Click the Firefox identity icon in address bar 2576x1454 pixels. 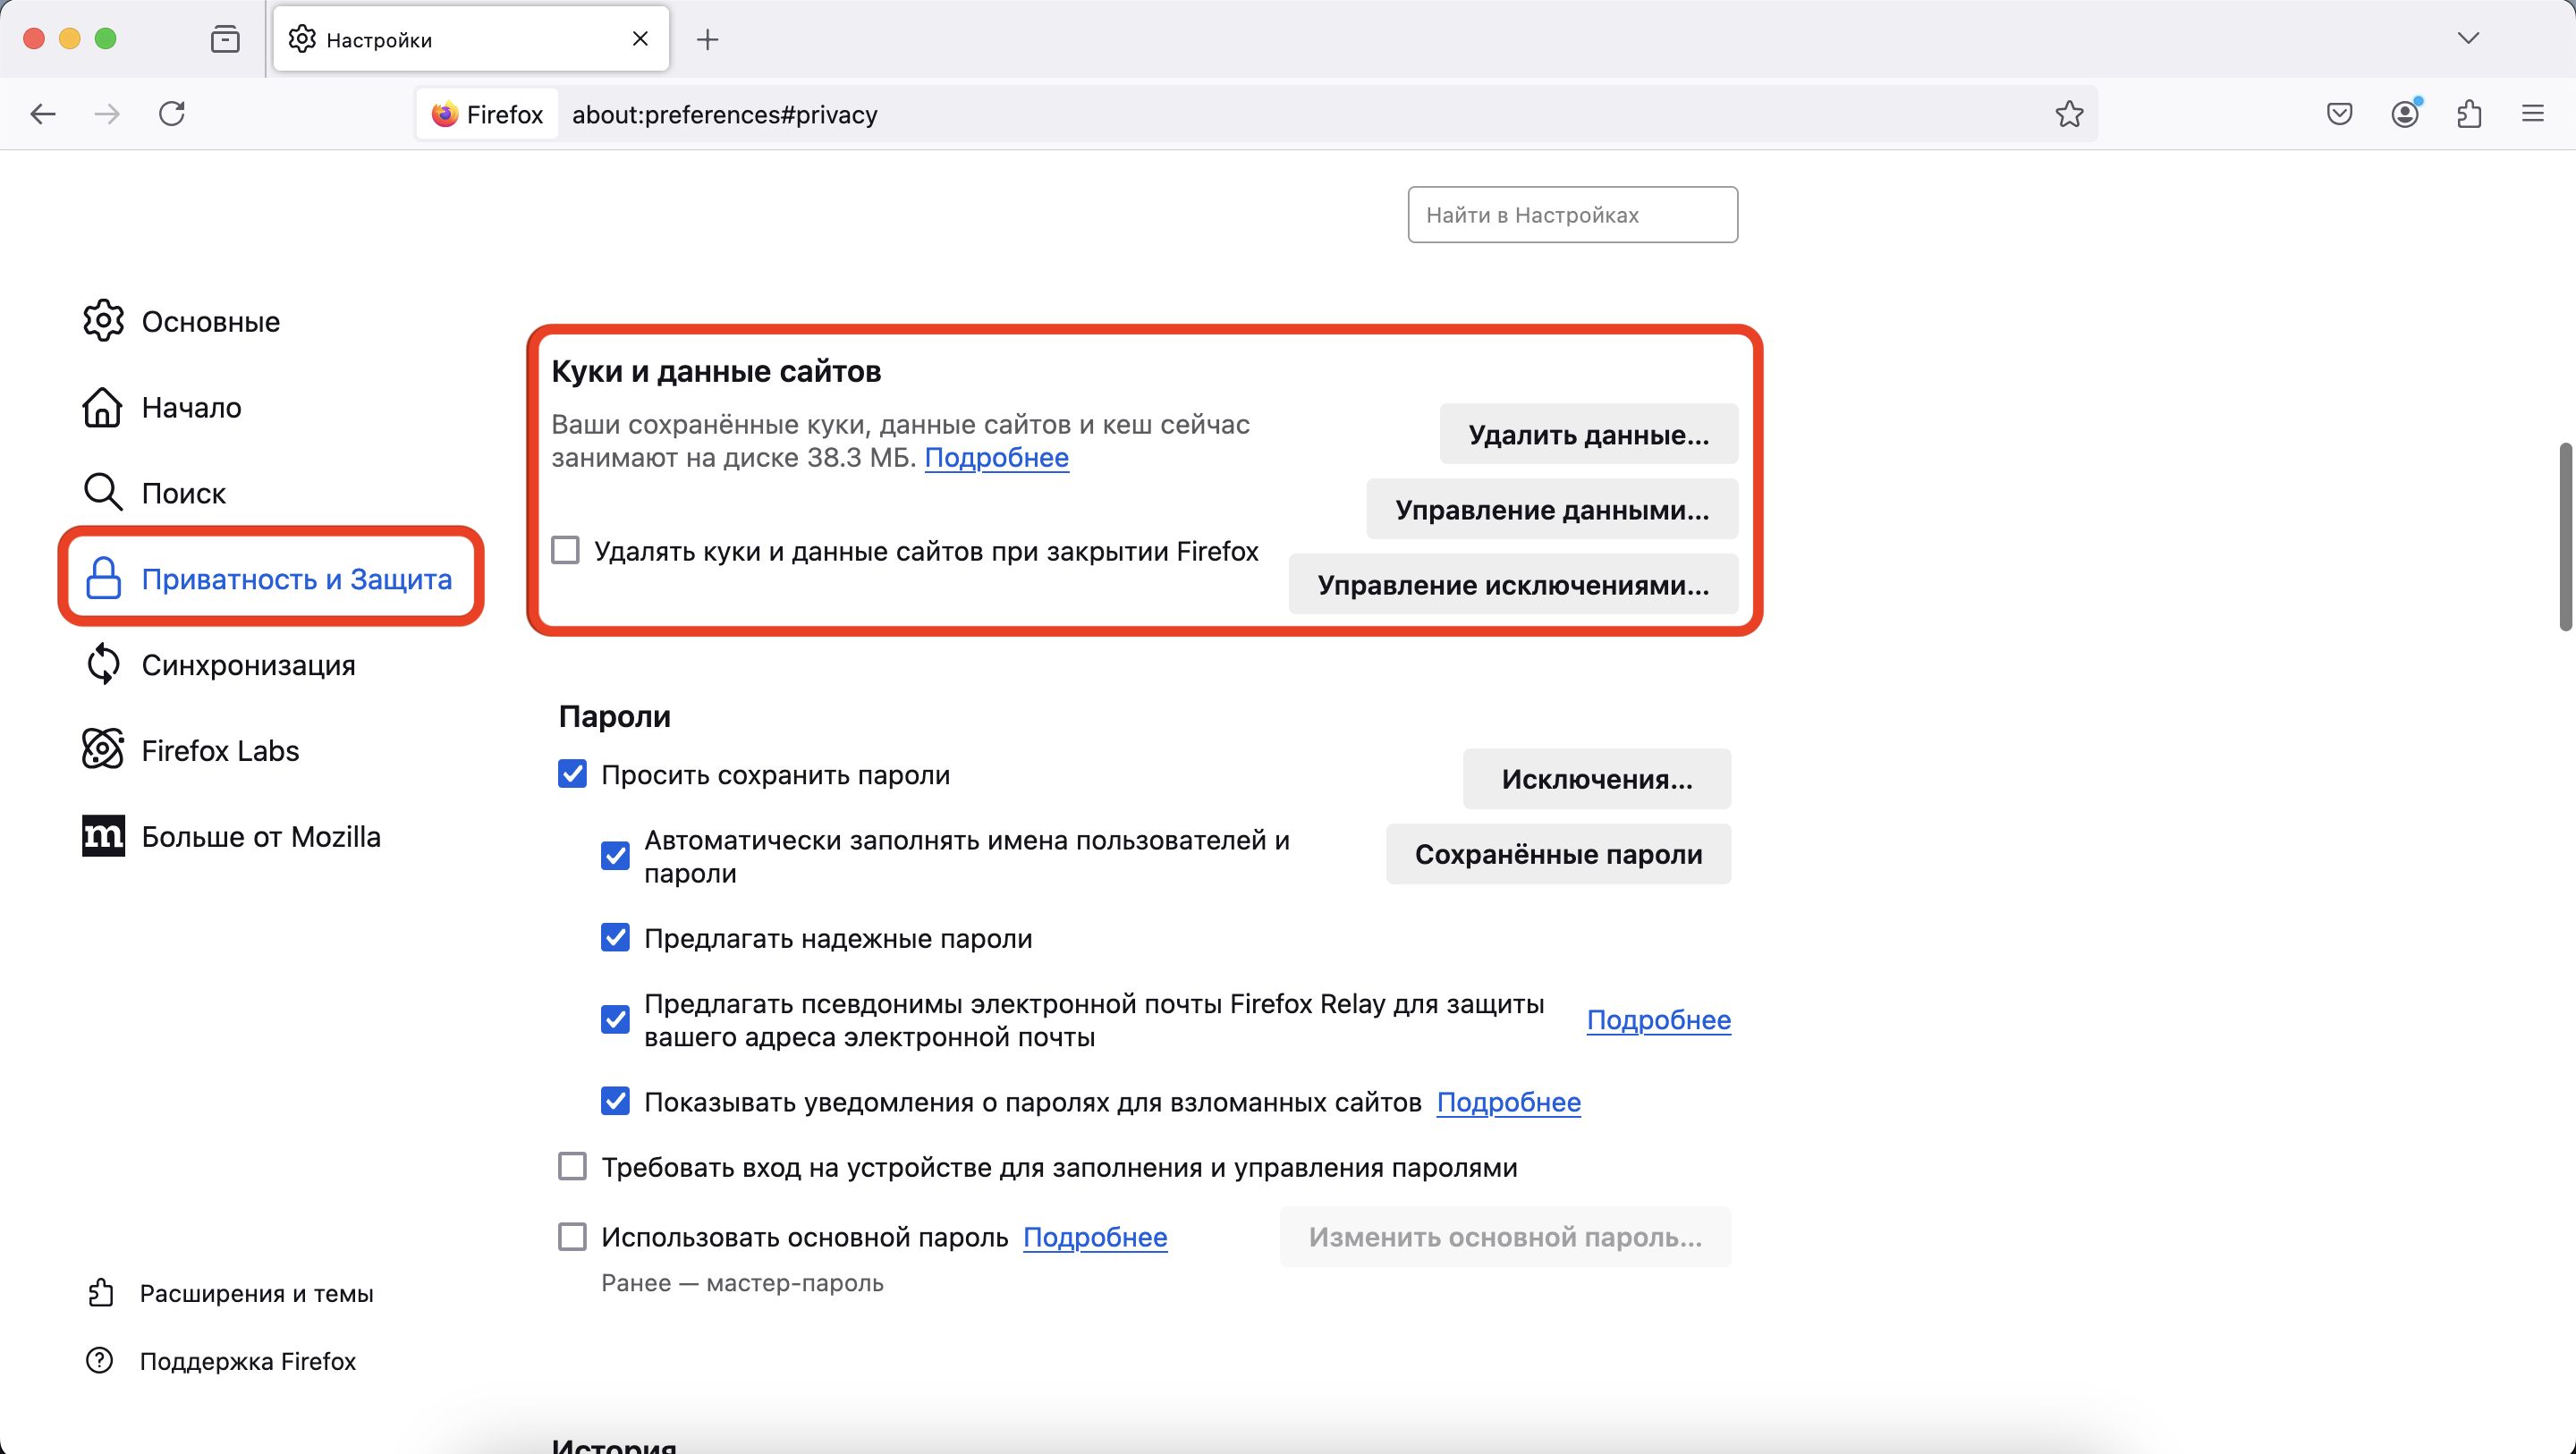click(x=487, y=114)
